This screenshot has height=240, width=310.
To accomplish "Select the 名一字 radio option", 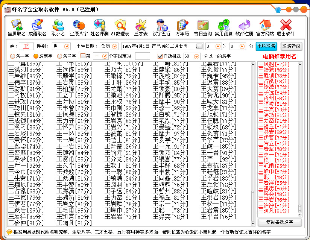I will tap(12, 56).
